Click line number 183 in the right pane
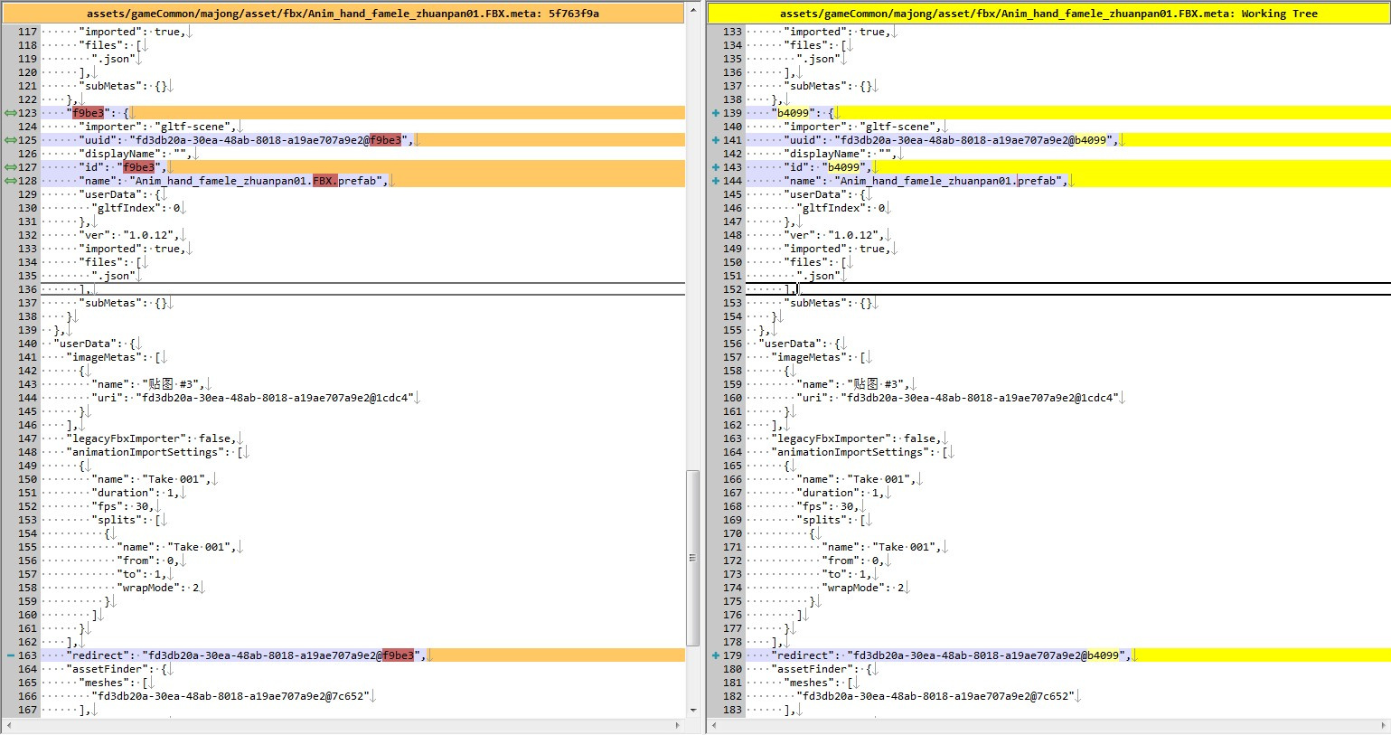 point(732,710)
